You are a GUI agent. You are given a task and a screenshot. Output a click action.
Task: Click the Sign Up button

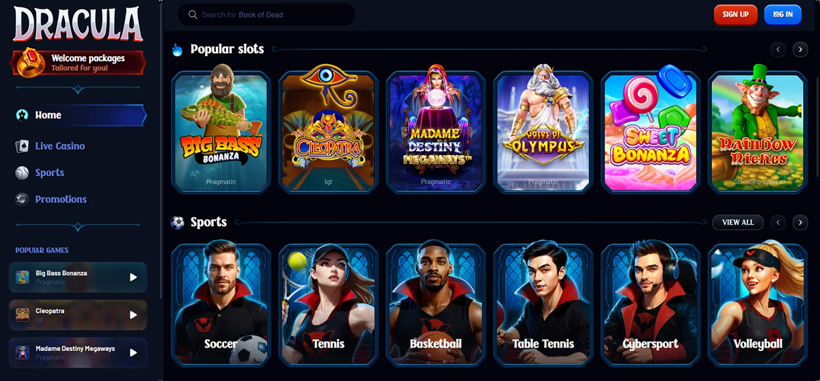[x=735, y=14]
